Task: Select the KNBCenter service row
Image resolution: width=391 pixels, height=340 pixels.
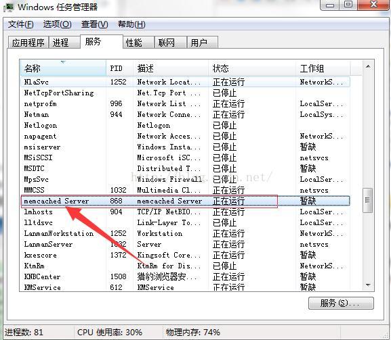Action: coord(185,276)
